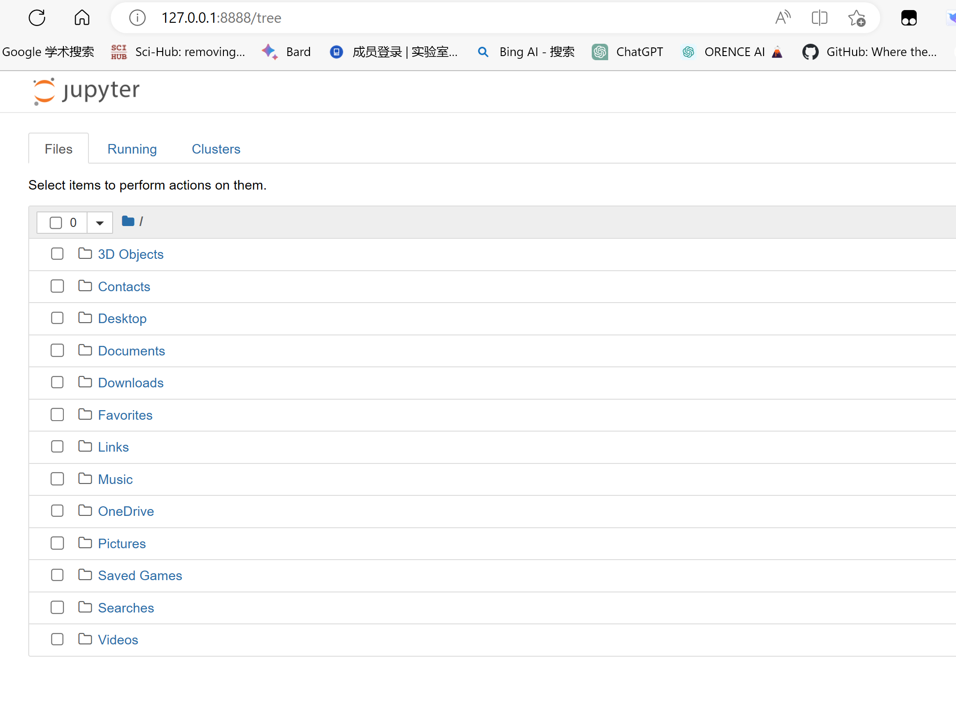Click the Jupyter logo
Screen dimensions: 956x705
[x=86, y=91]
